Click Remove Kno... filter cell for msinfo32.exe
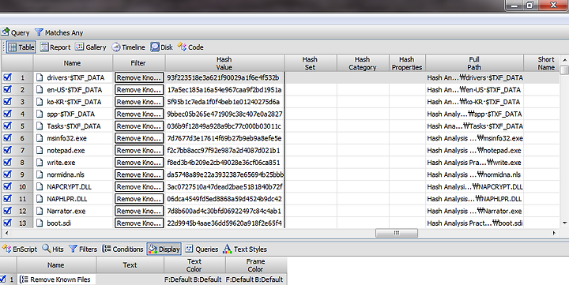This screenshot has height=285, width=569. pos(138,138)
